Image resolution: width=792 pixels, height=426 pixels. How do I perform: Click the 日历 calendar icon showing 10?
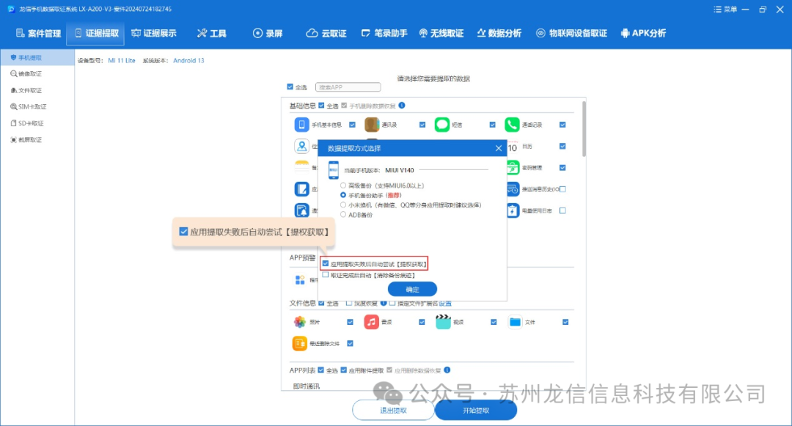coord(513,147)
